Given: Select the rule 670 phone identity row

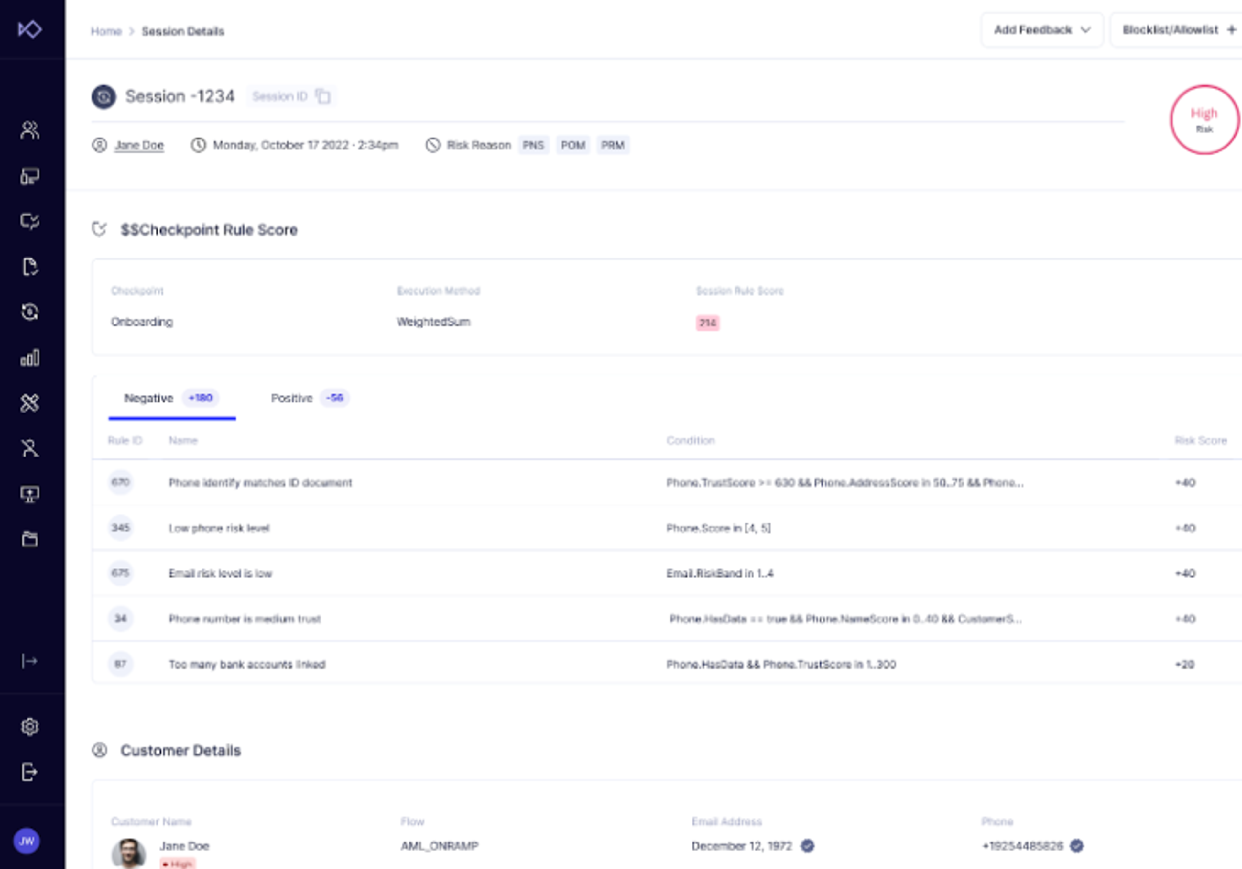Looking at the screenshot, I should point(260,482).
